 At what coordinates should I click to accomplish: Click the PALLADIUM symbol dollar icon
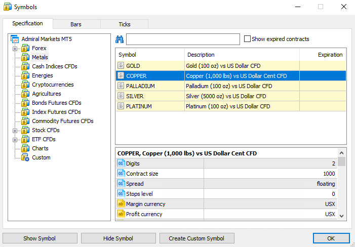(121, 86)
